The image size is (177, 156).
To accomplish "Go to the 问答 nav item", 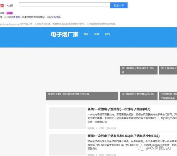I will click(x=107, y=34).
